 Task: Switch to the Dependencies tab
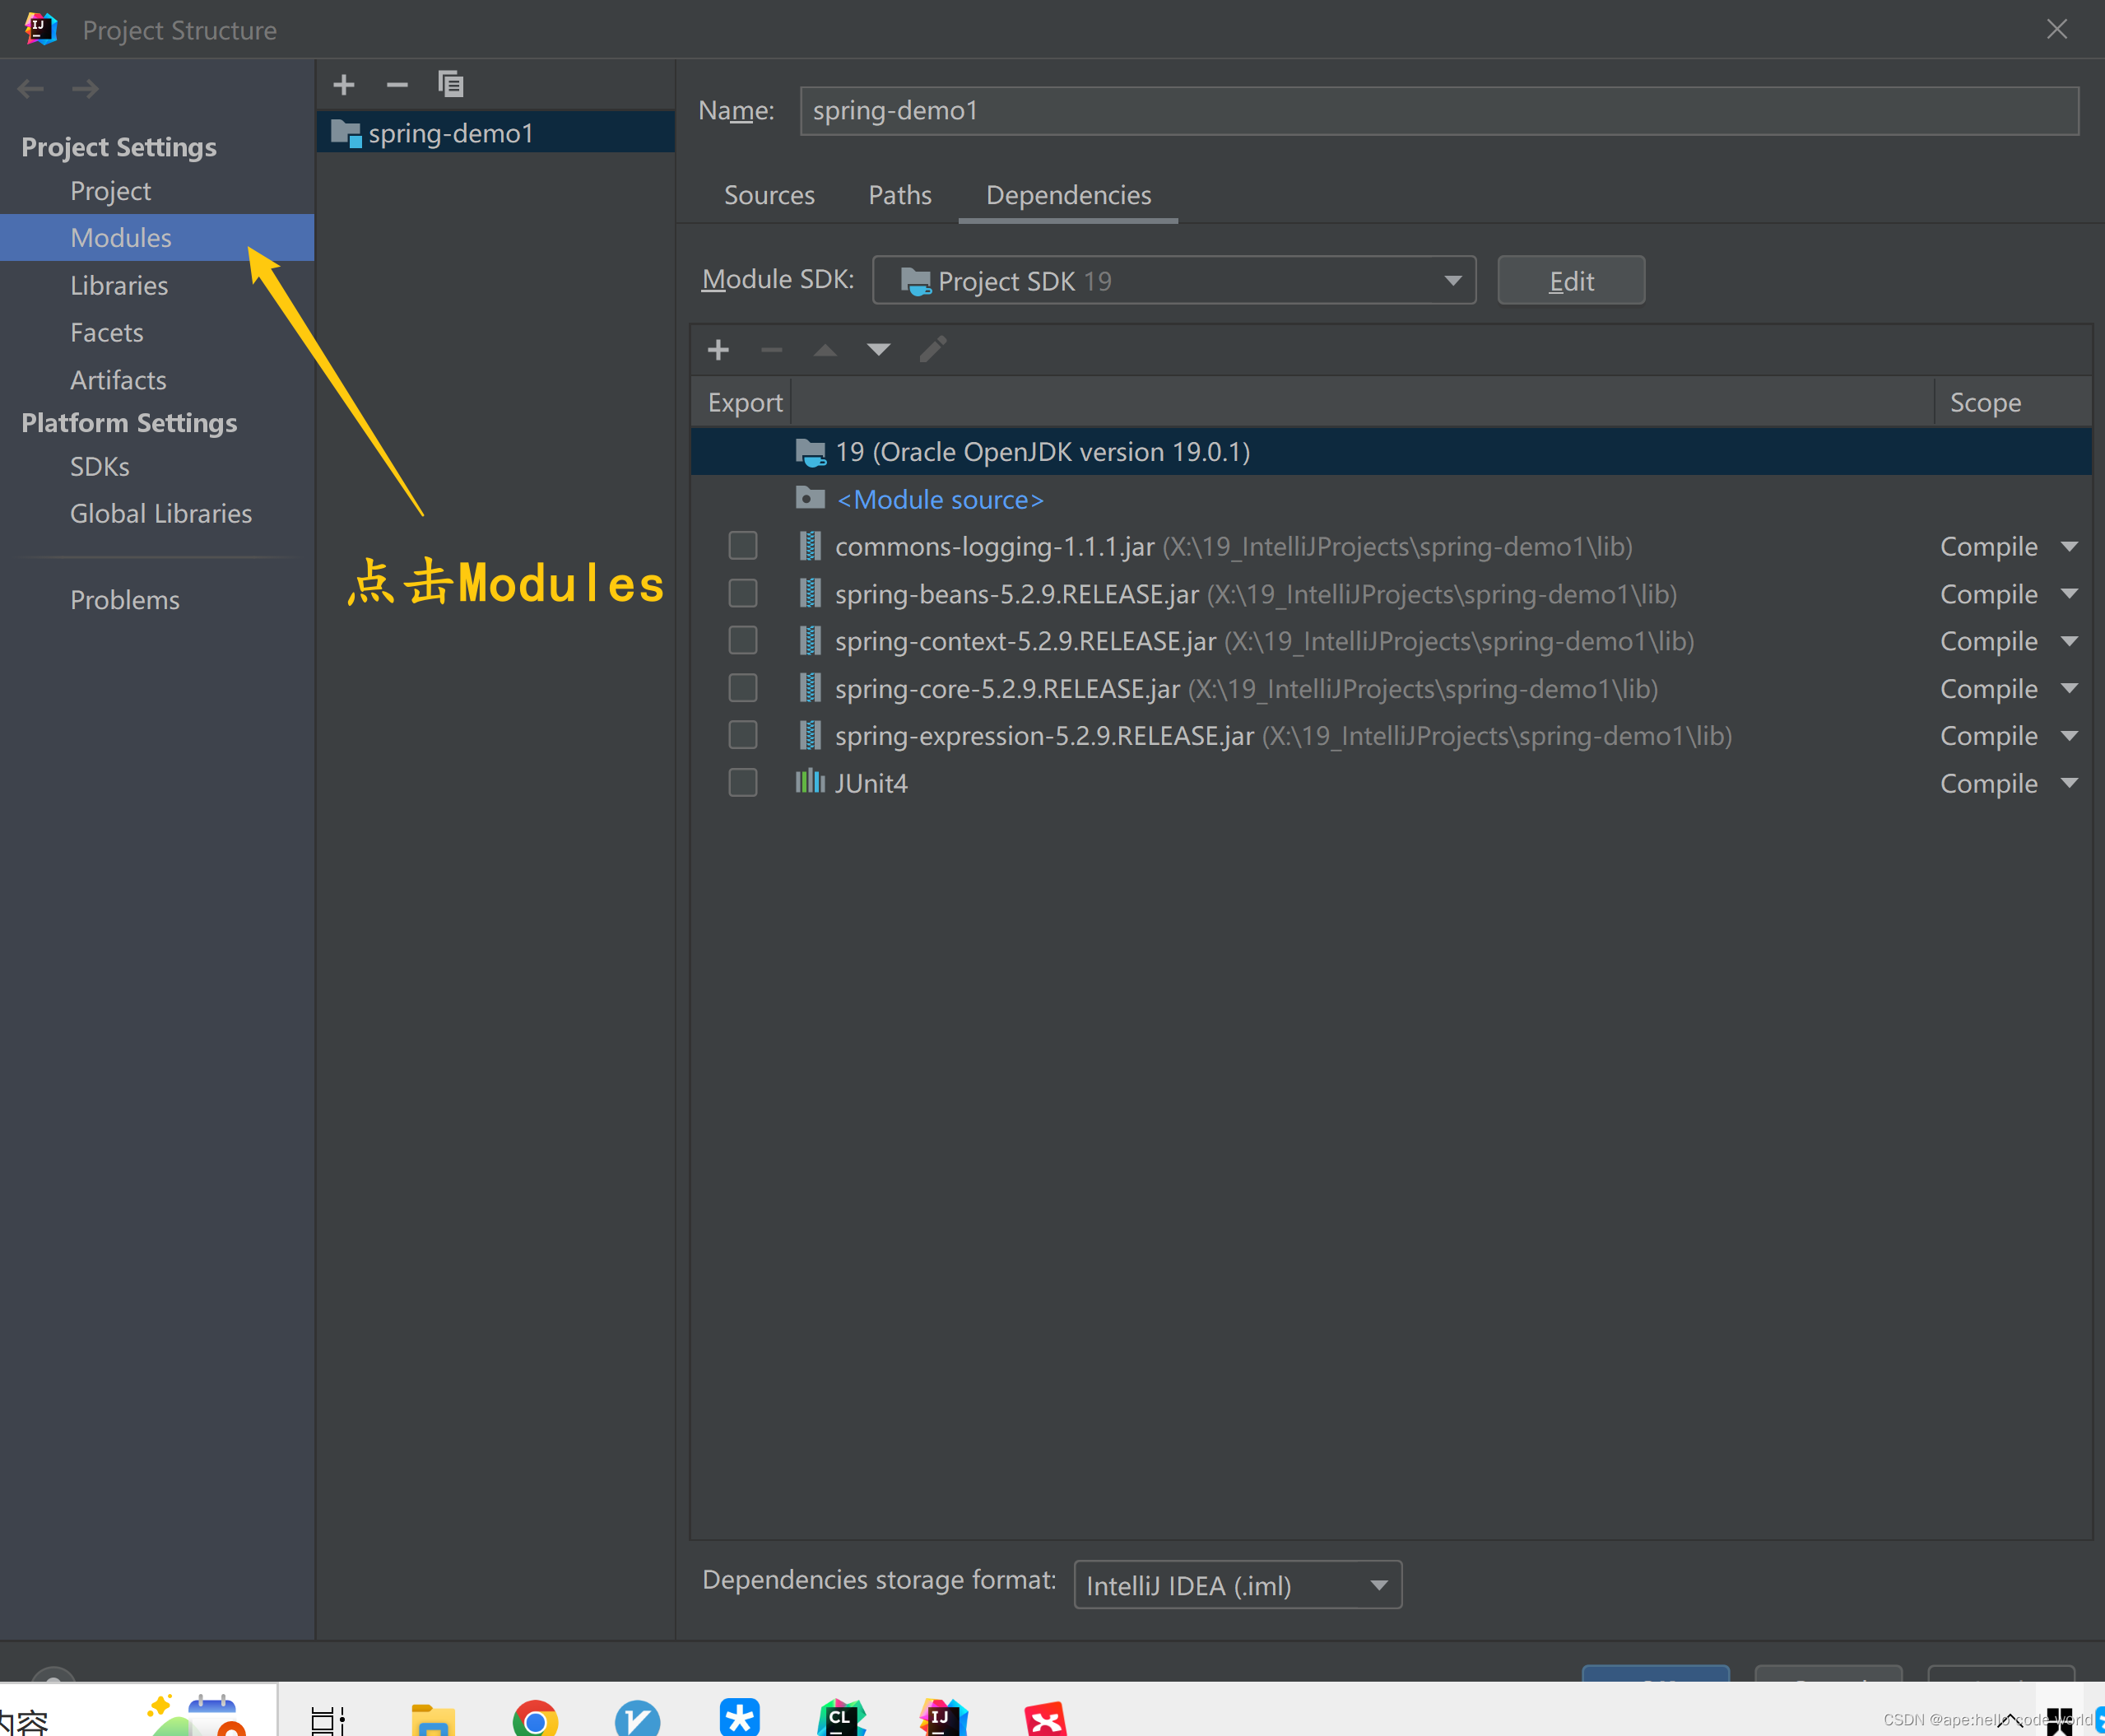[x=1067, y=195]
